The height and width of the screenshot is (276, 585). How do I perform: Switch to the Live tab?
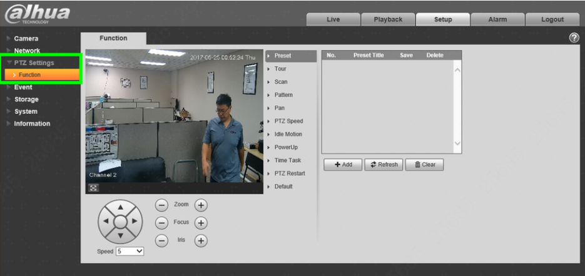pyautogui.click(x=333, y=19)
